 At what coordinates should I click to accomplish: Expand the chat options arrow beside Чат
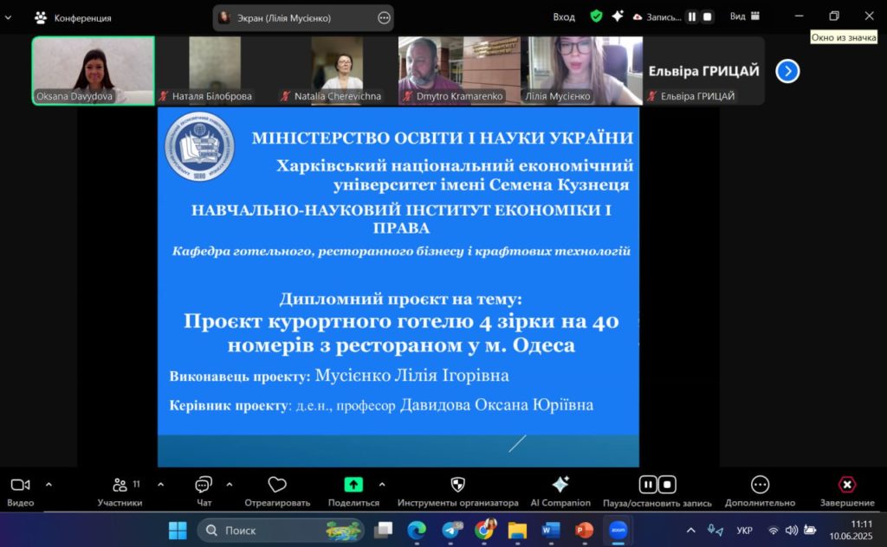(x=229, y=485)
